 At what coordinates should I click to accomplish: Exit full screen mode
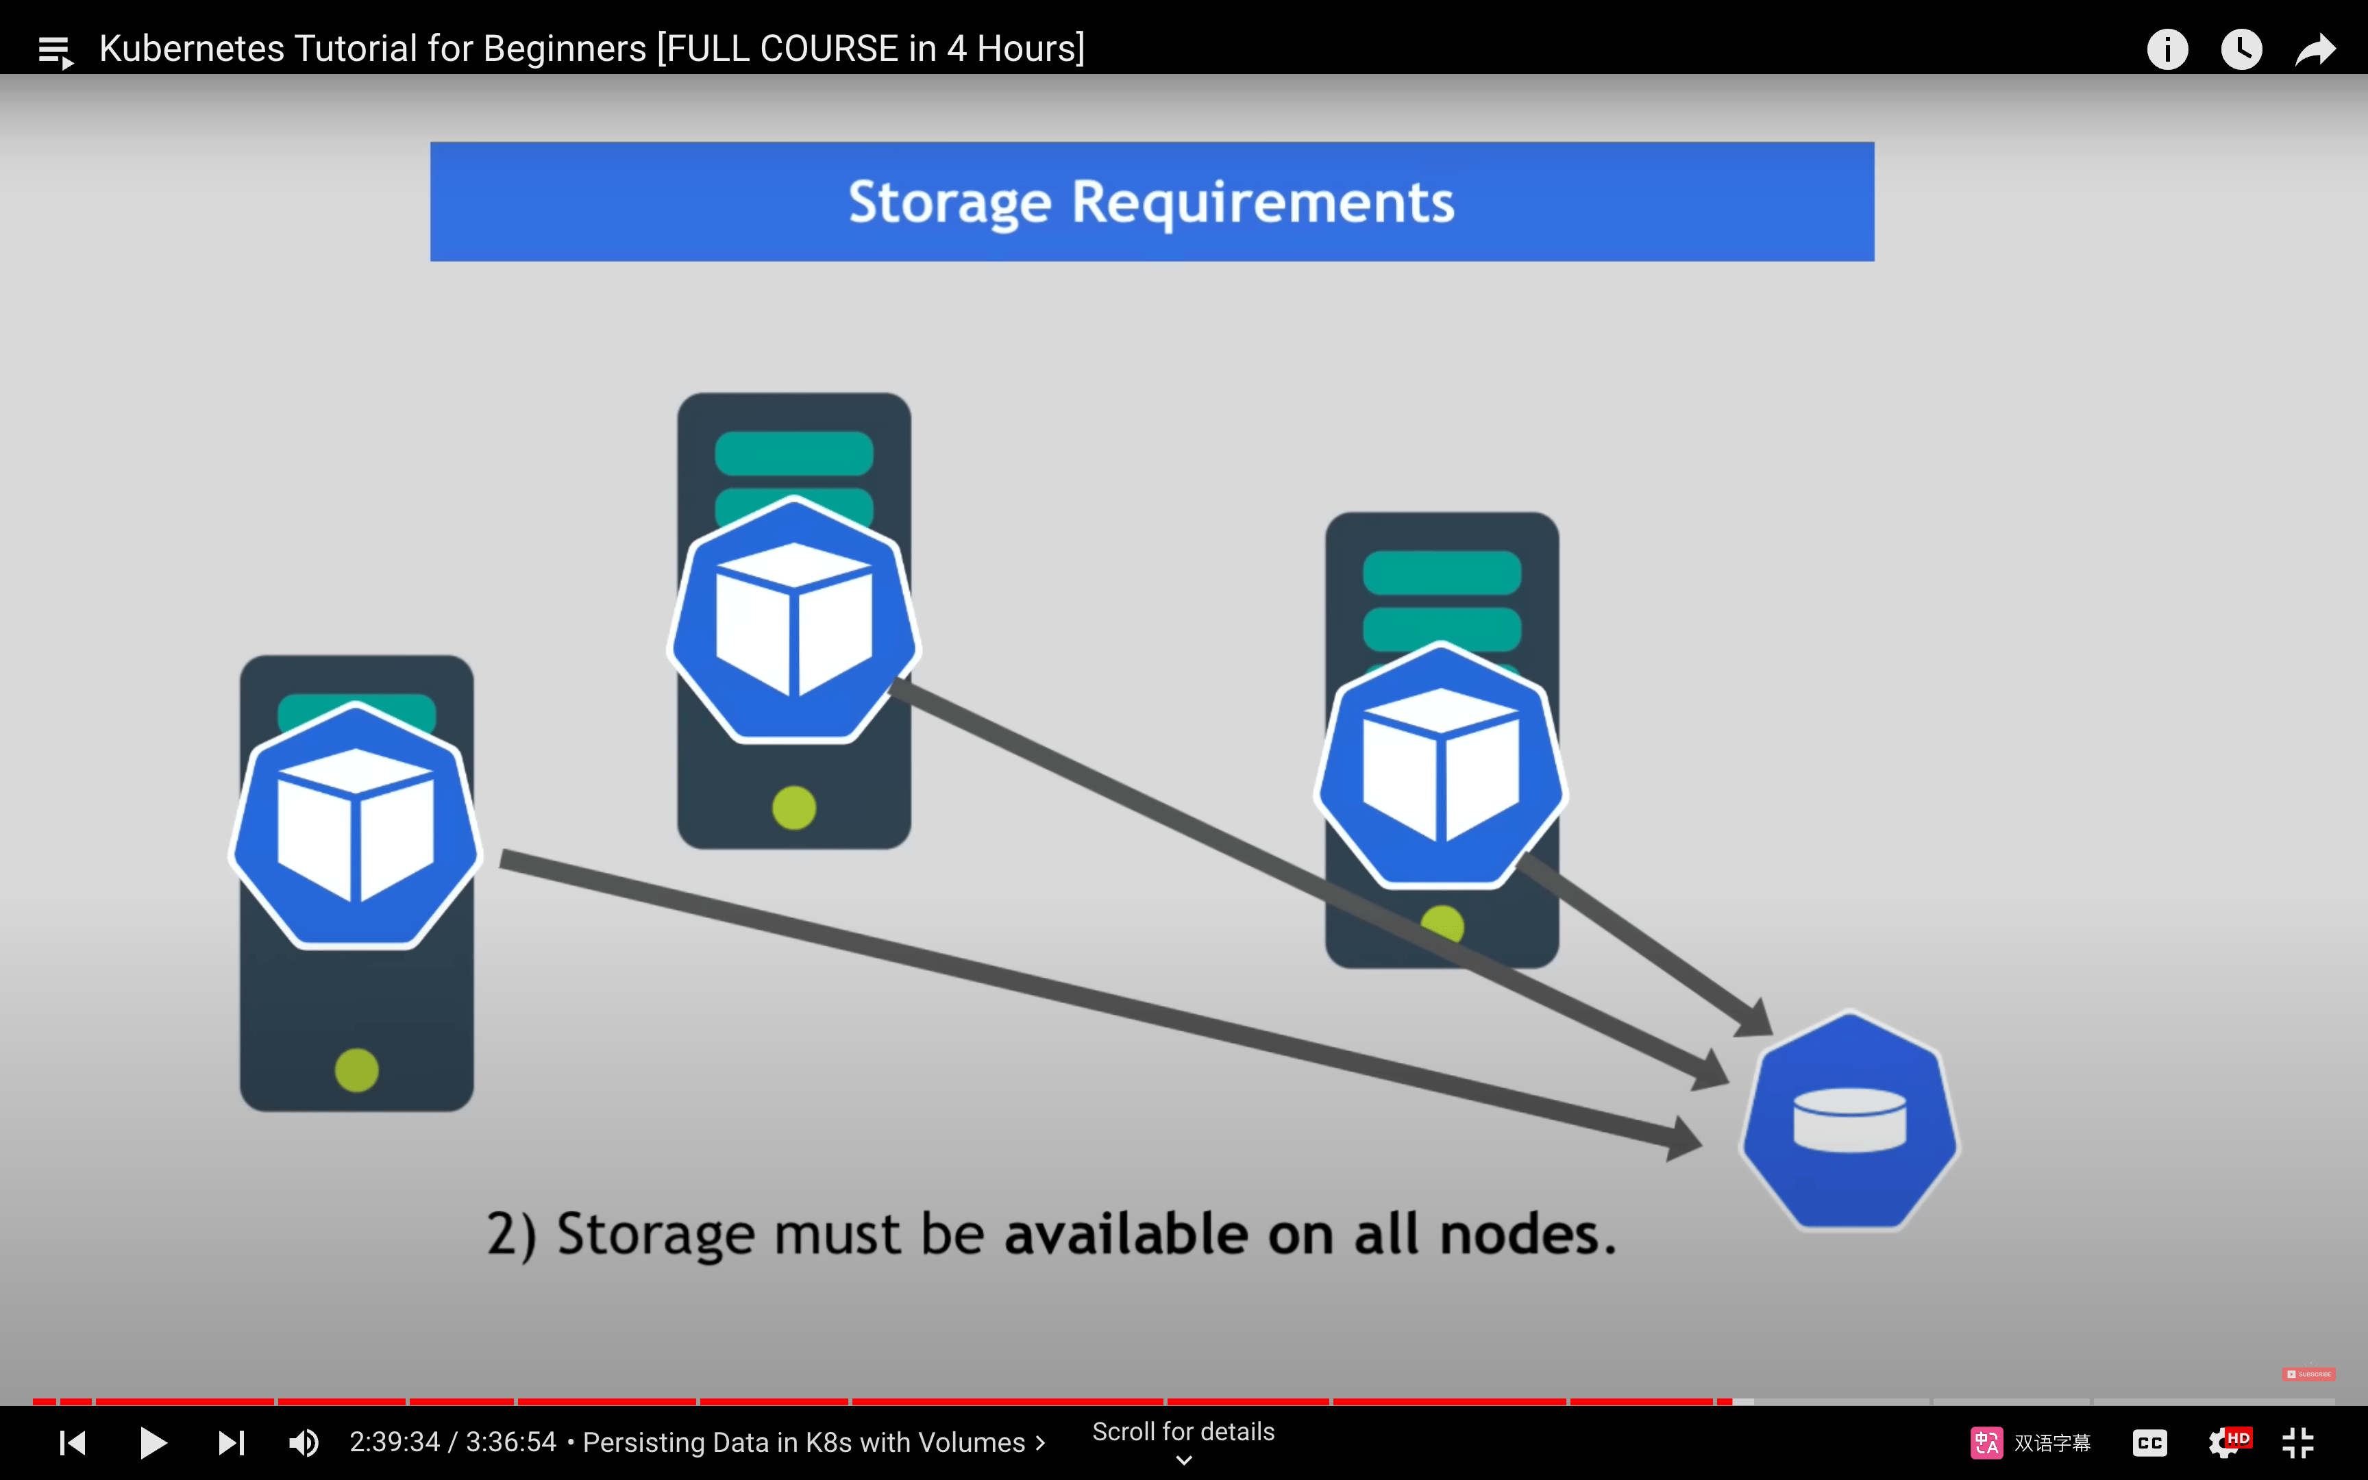coord(2297,1443)
